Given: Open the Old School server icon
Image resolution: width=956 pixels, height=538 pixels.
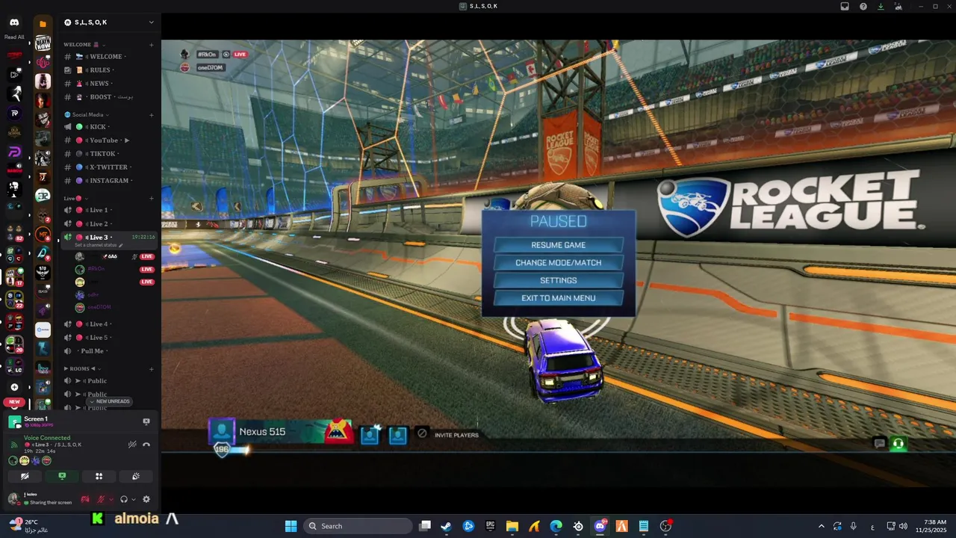Looking at the screenshot, I should 14,132.
